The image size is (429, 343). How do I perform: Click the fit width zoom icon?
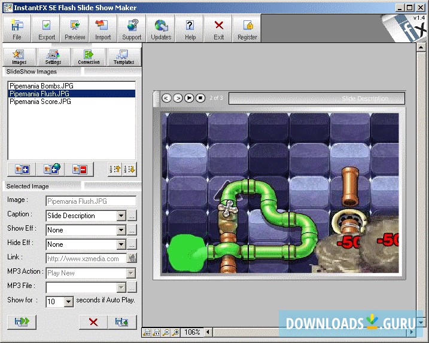(x=147, y=332)
